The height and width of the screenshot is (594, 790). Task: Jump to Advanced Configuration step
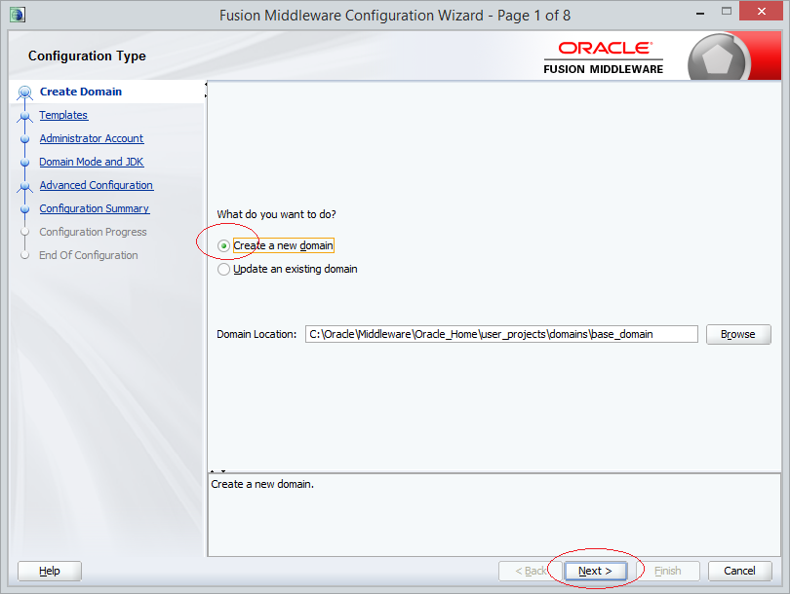(x=97, y=185)
